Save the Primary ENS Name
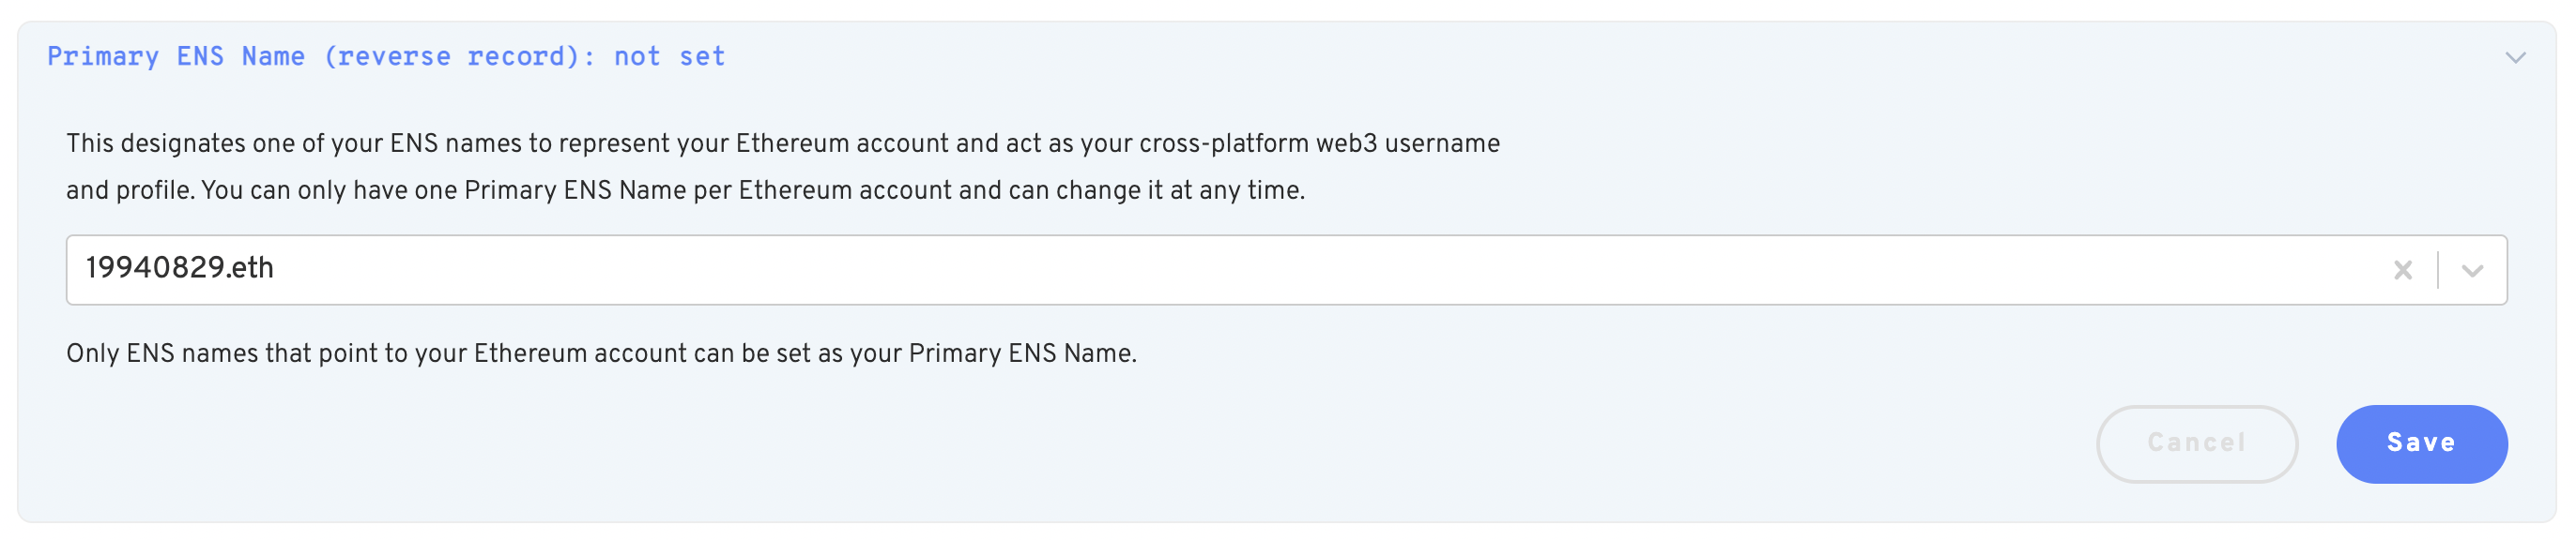 tap(2421, 444)
